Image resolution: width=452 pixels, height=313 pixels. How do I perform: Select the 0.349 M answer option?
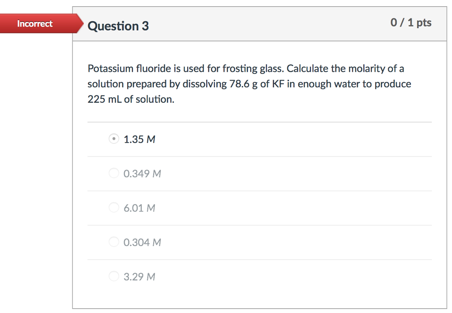[114, 173]
